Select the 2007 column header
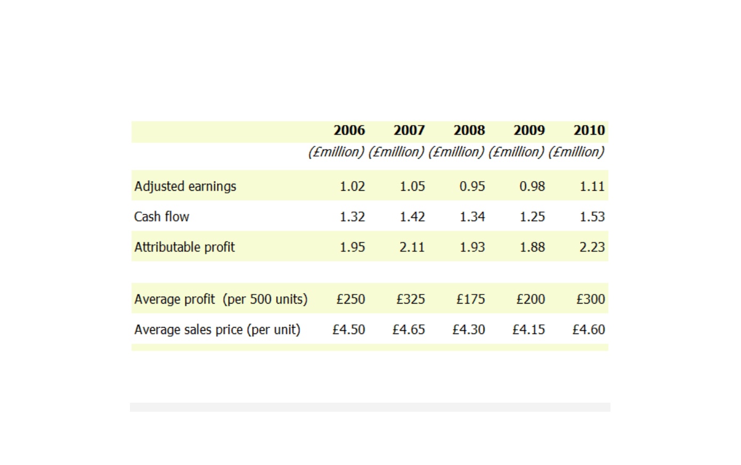741x465 pixels. pos(409,130)
